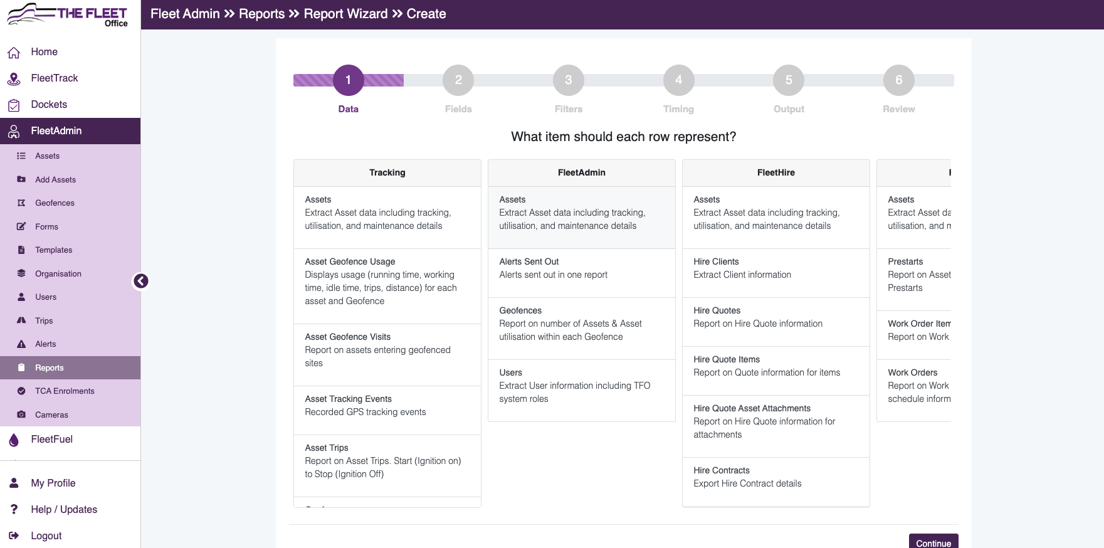
Task: Select Hire Quote Items data option
Action: (x=776, y=371)
